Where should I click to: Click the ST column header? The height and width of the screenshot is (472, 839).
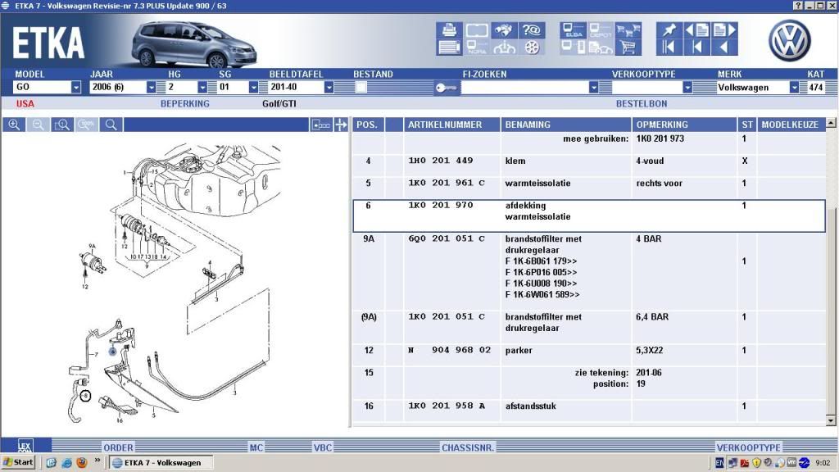click(747, 125)
